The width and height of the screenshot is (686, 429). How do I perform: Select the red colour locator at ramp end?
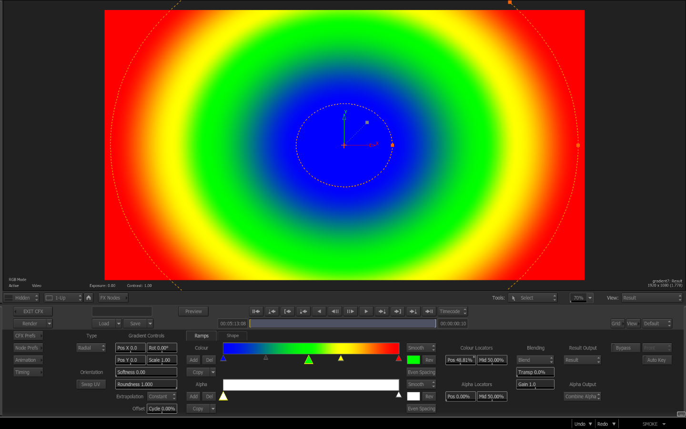(x=398, y=358)
